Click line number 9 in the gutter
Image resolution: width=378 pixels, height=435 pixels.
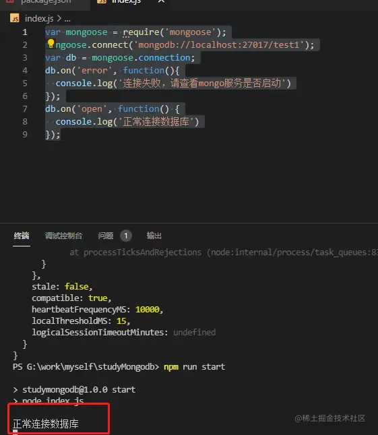point(25,134)
